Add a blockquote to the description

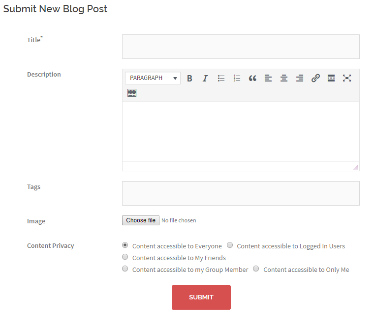[252, 78]
